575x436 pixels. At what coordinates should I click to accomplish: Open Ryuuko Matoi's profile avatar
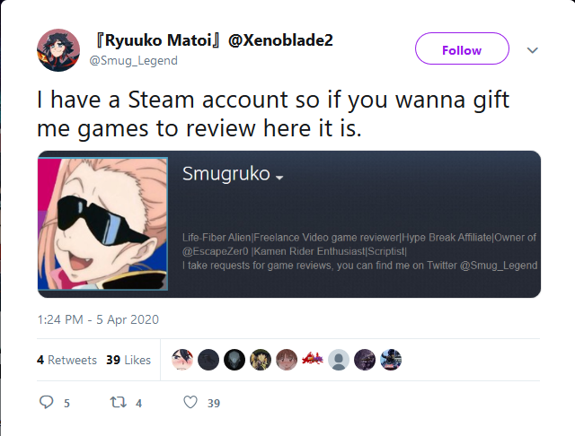58,50
